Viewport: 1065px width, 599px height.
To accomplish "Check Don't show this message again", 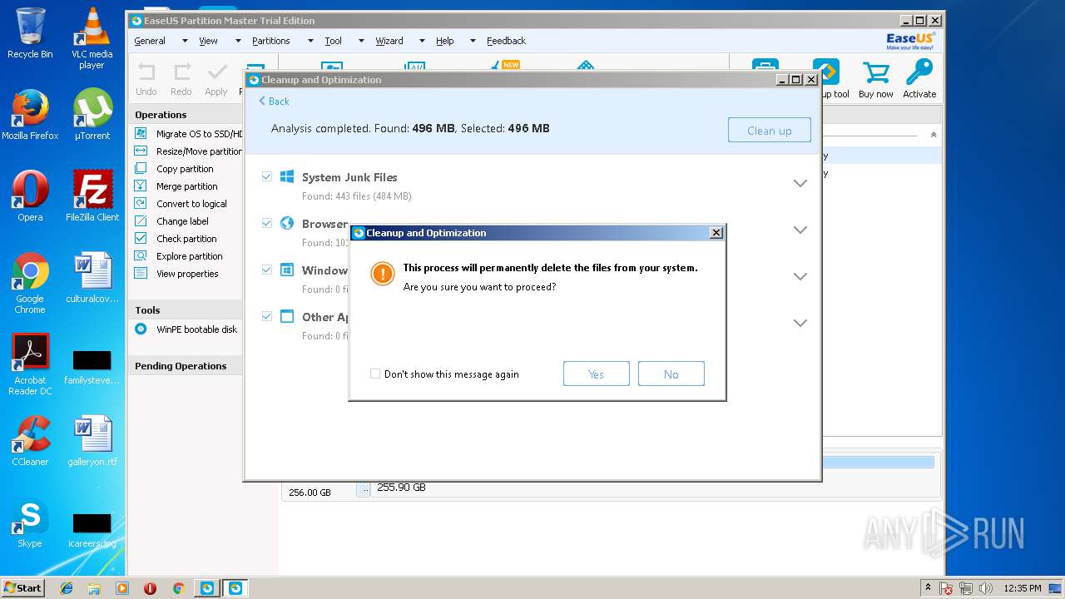I will point(375,374).
